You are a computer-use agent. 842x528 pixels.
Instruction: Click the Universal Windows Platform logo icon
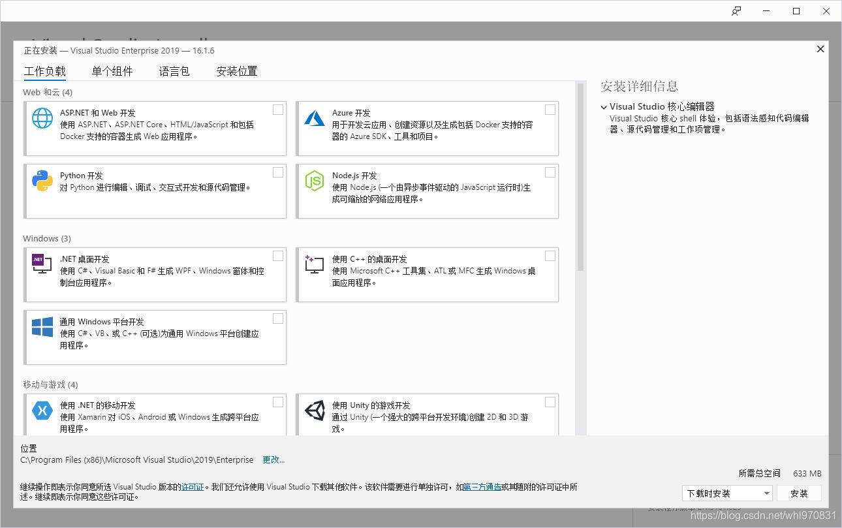click(x=42, y=327)
